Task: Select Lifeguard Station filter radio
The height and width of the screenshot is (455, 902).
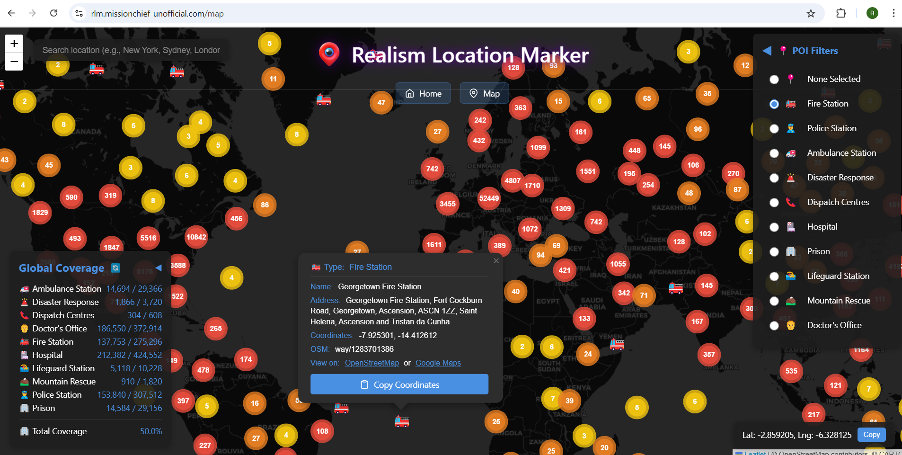Action: pyautogui.click(x=774, y=277)
